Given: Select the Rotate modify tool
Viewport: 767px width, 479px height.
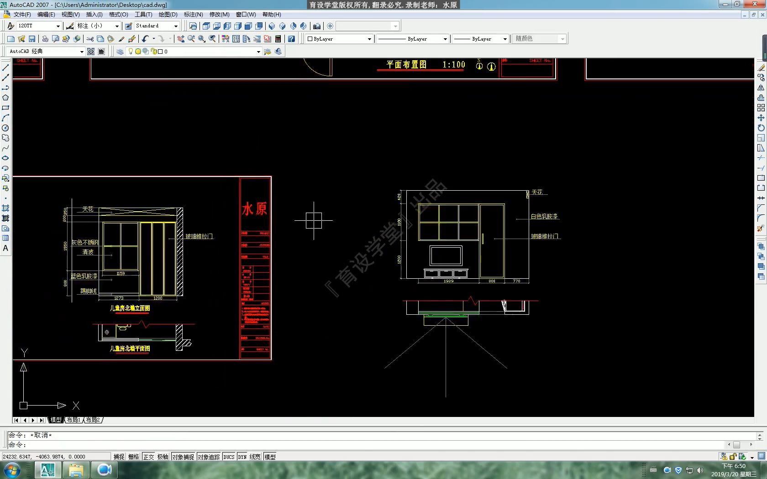Looking at the screenshot, I should [761, 128].
